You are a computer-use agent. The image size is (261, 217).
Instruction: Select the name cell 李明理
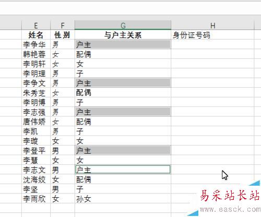pyautogui.click(x=36, y=73)
